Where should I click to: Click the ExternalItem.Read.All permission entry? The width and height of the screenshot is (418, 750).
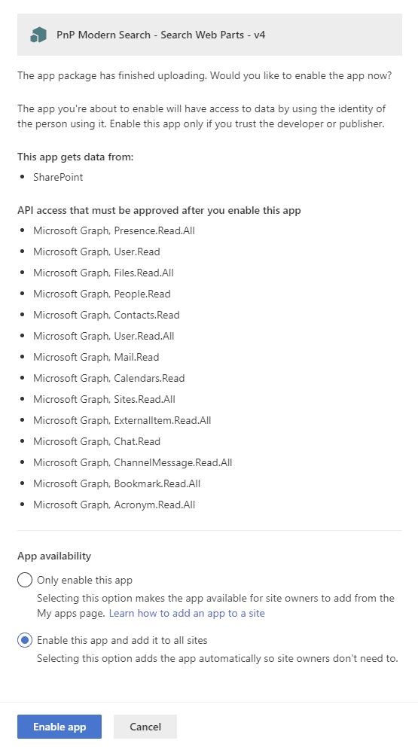tap(122, 420)
